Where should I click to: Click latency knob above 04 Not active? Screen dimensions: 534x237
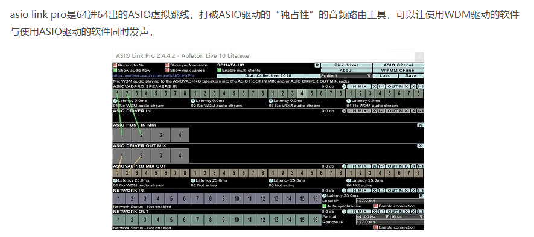coord(349,180)
